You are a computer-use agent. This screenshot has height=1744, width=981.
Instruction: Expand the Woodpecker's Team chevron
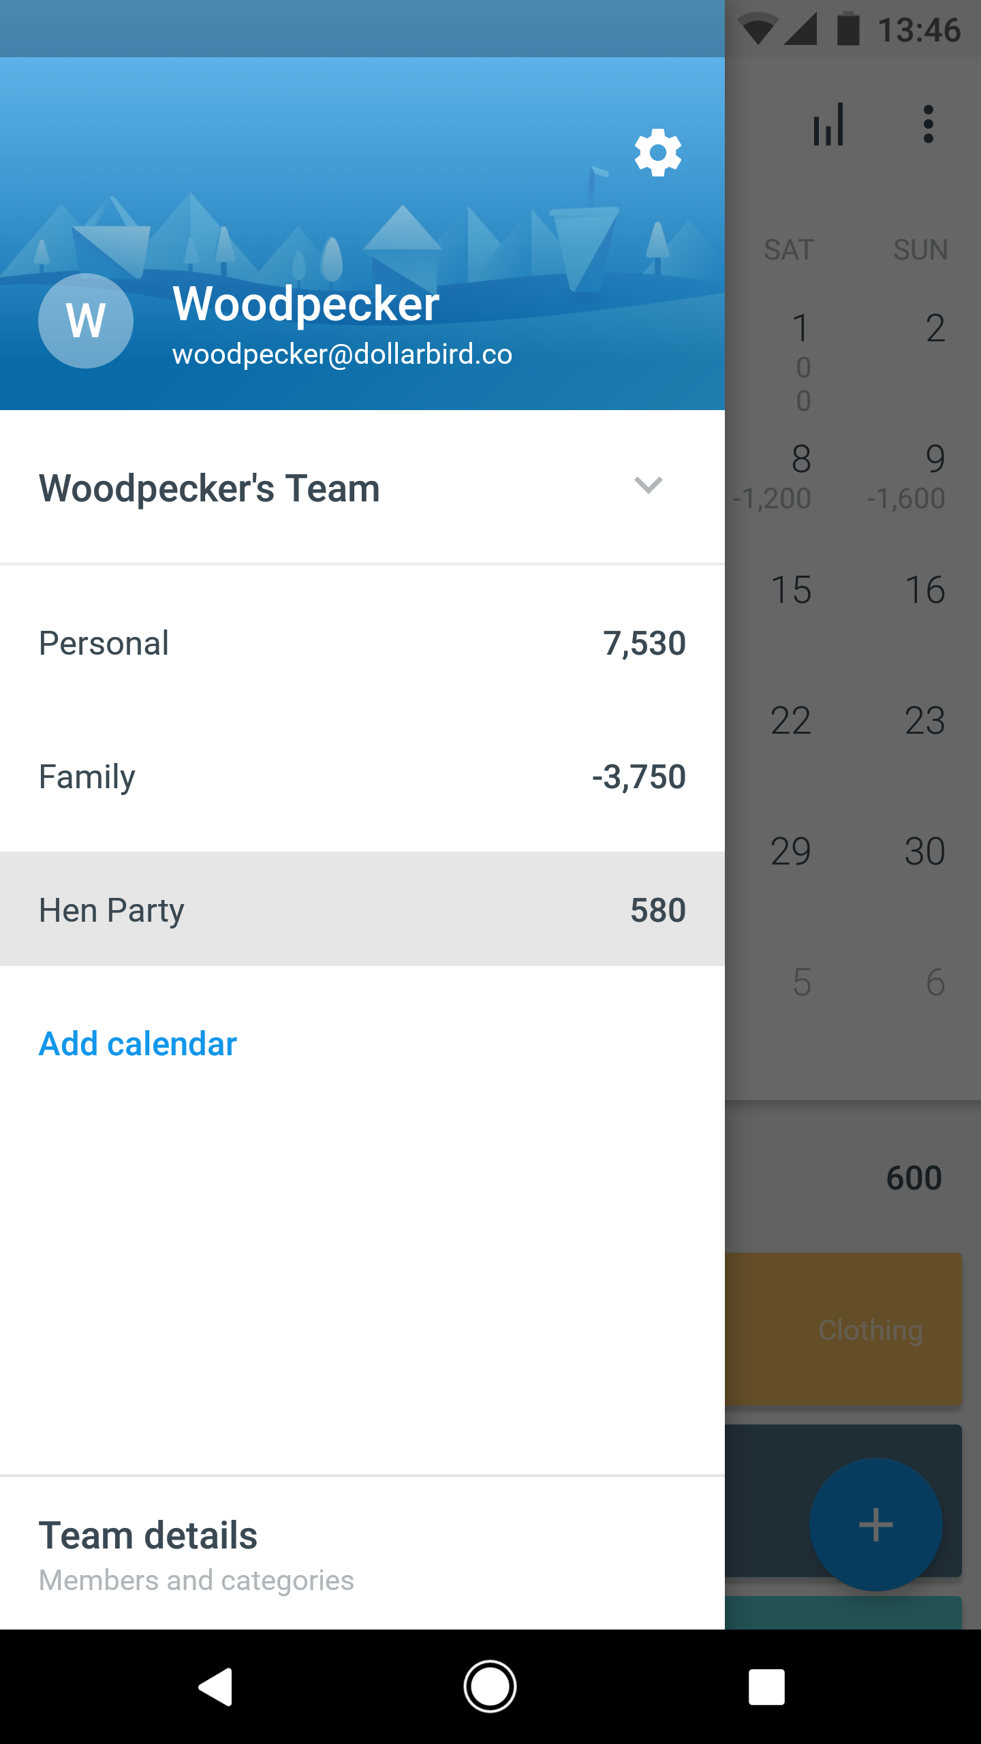[648, 486]
